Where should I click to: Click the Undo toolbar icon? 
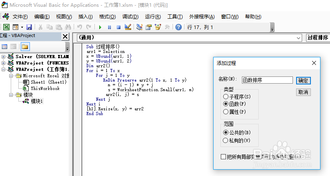pyautogui.click(x=80, y=27)
